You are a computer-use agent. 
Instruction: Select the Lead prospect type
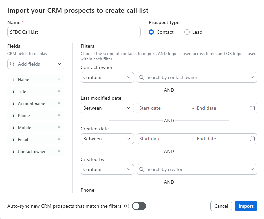[187, 32]
